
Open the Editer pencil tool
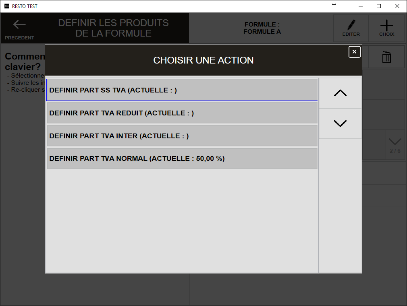tap(351, 28)
